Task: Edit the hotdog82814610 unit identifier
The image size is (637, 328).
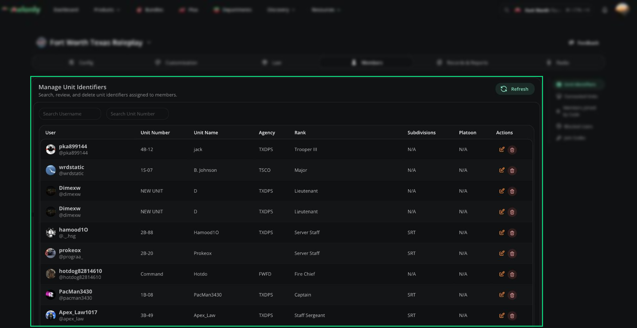Action: [502, 274]
